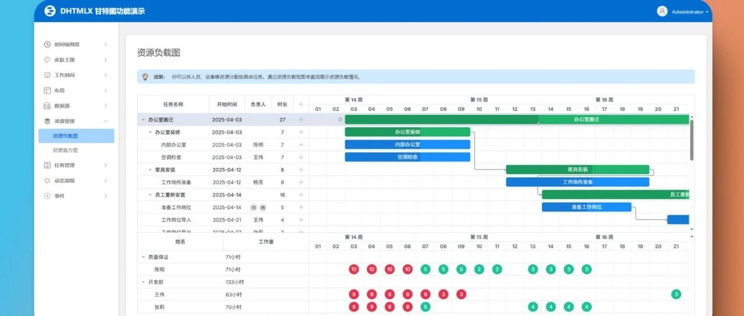
Task: Click the lightbulb icon in the 说明 banner
Action: tap(145, 77)
